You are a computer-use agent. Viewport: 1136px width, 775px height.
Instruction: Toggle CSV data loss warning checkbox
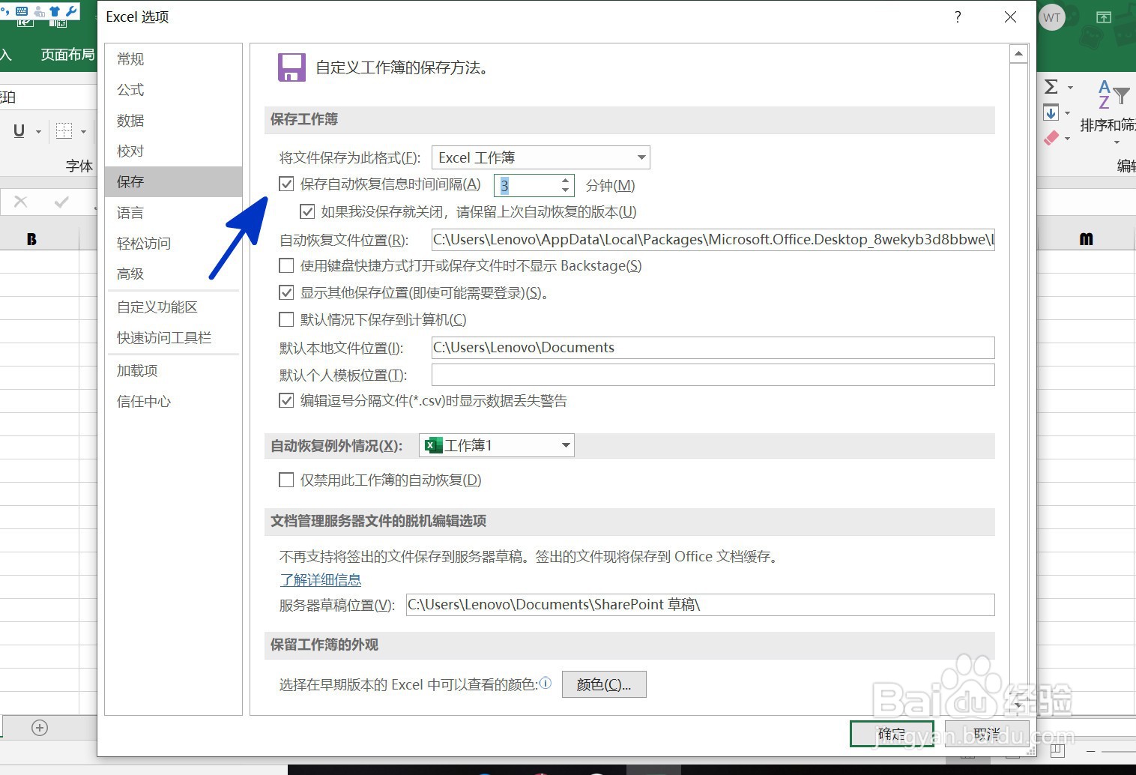pyautogui.click(x=286, y=400)
